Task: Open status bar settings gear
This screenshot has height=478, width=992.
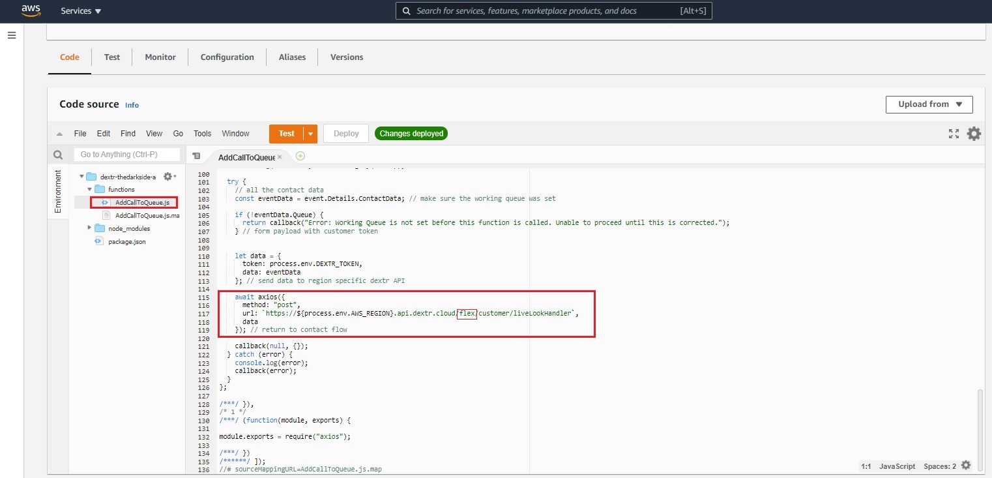Action: (966, 466)
